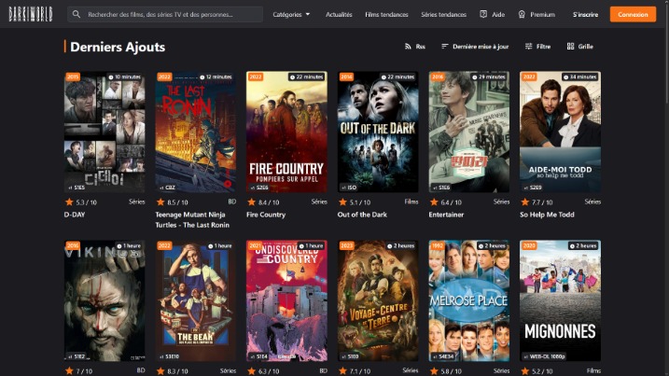This screenshot has height=376, width=669.
Task: Click the 2014 year badge on Out of the Dark
Action: 346,77
